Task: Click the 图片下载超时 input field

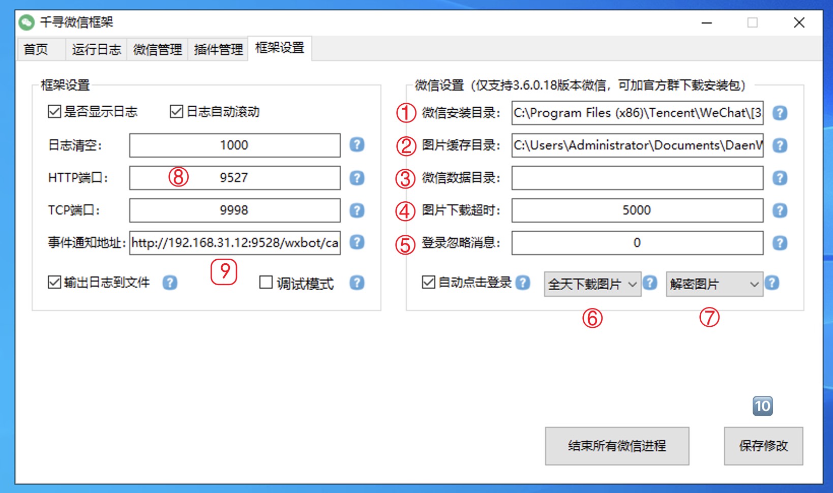Action: (638, 210)
